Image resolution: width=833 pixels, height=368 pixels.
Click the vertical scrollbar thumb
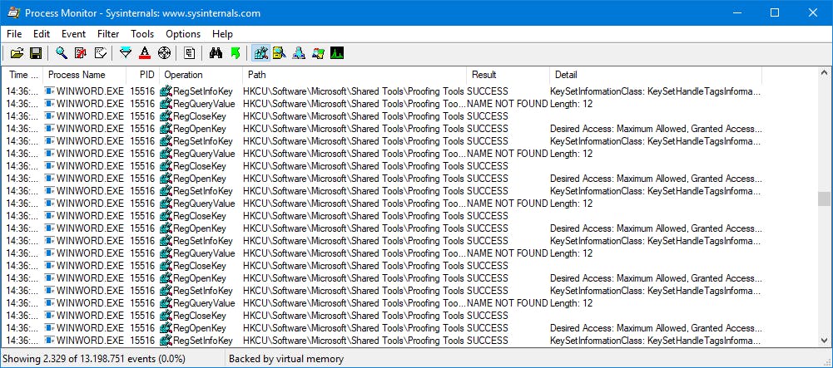[x=824, y=199]
